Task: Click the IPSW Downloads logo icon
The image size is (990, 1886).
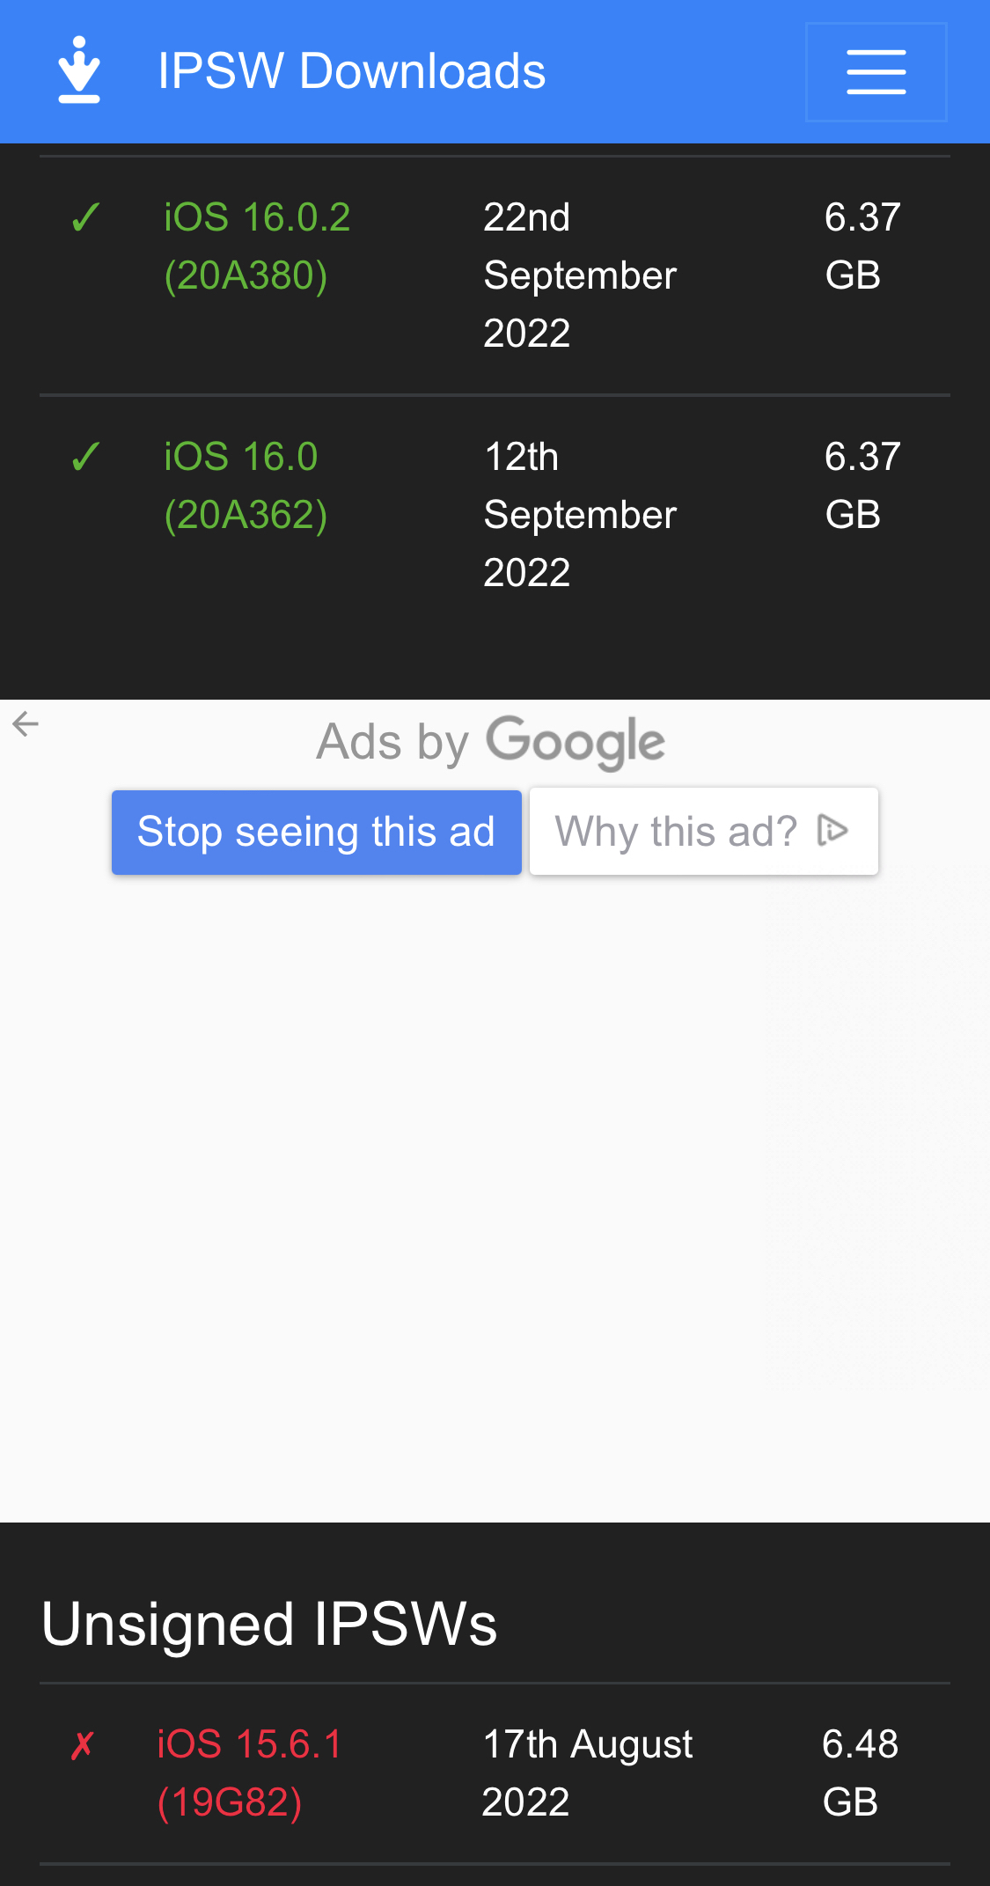Action: click(79, 70)
